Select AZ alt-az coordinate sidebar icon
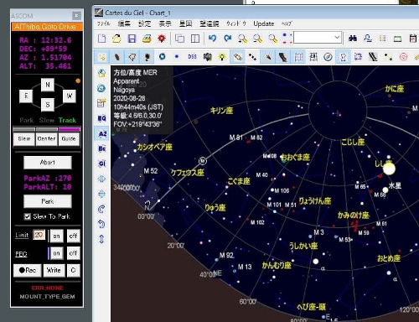Screen dimensions: 419x322 102,134
